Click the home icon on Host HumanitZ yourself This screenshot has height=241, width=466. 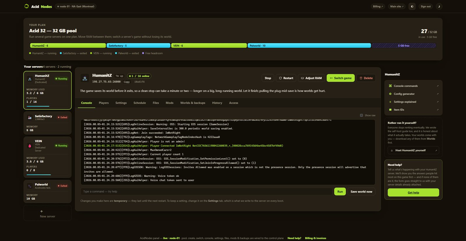pos(392,150)
